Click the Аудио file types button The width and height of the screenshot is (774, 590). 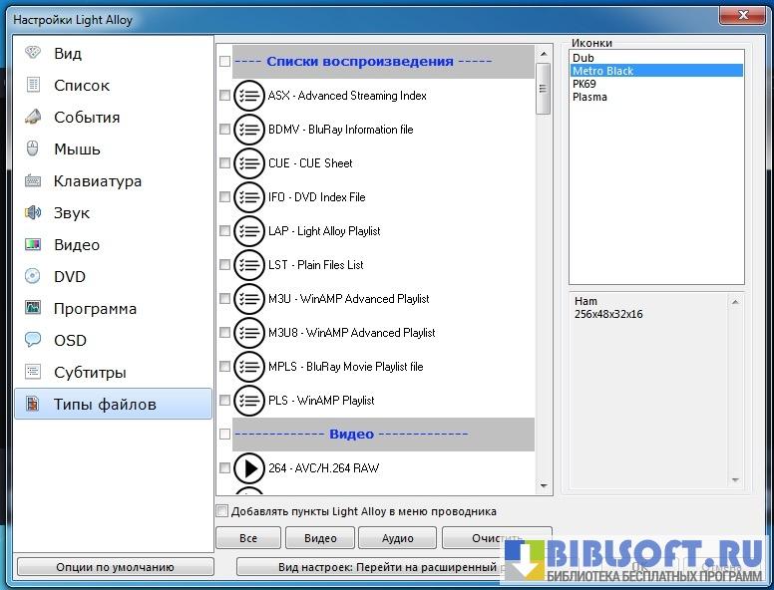(x=398, y=538)
